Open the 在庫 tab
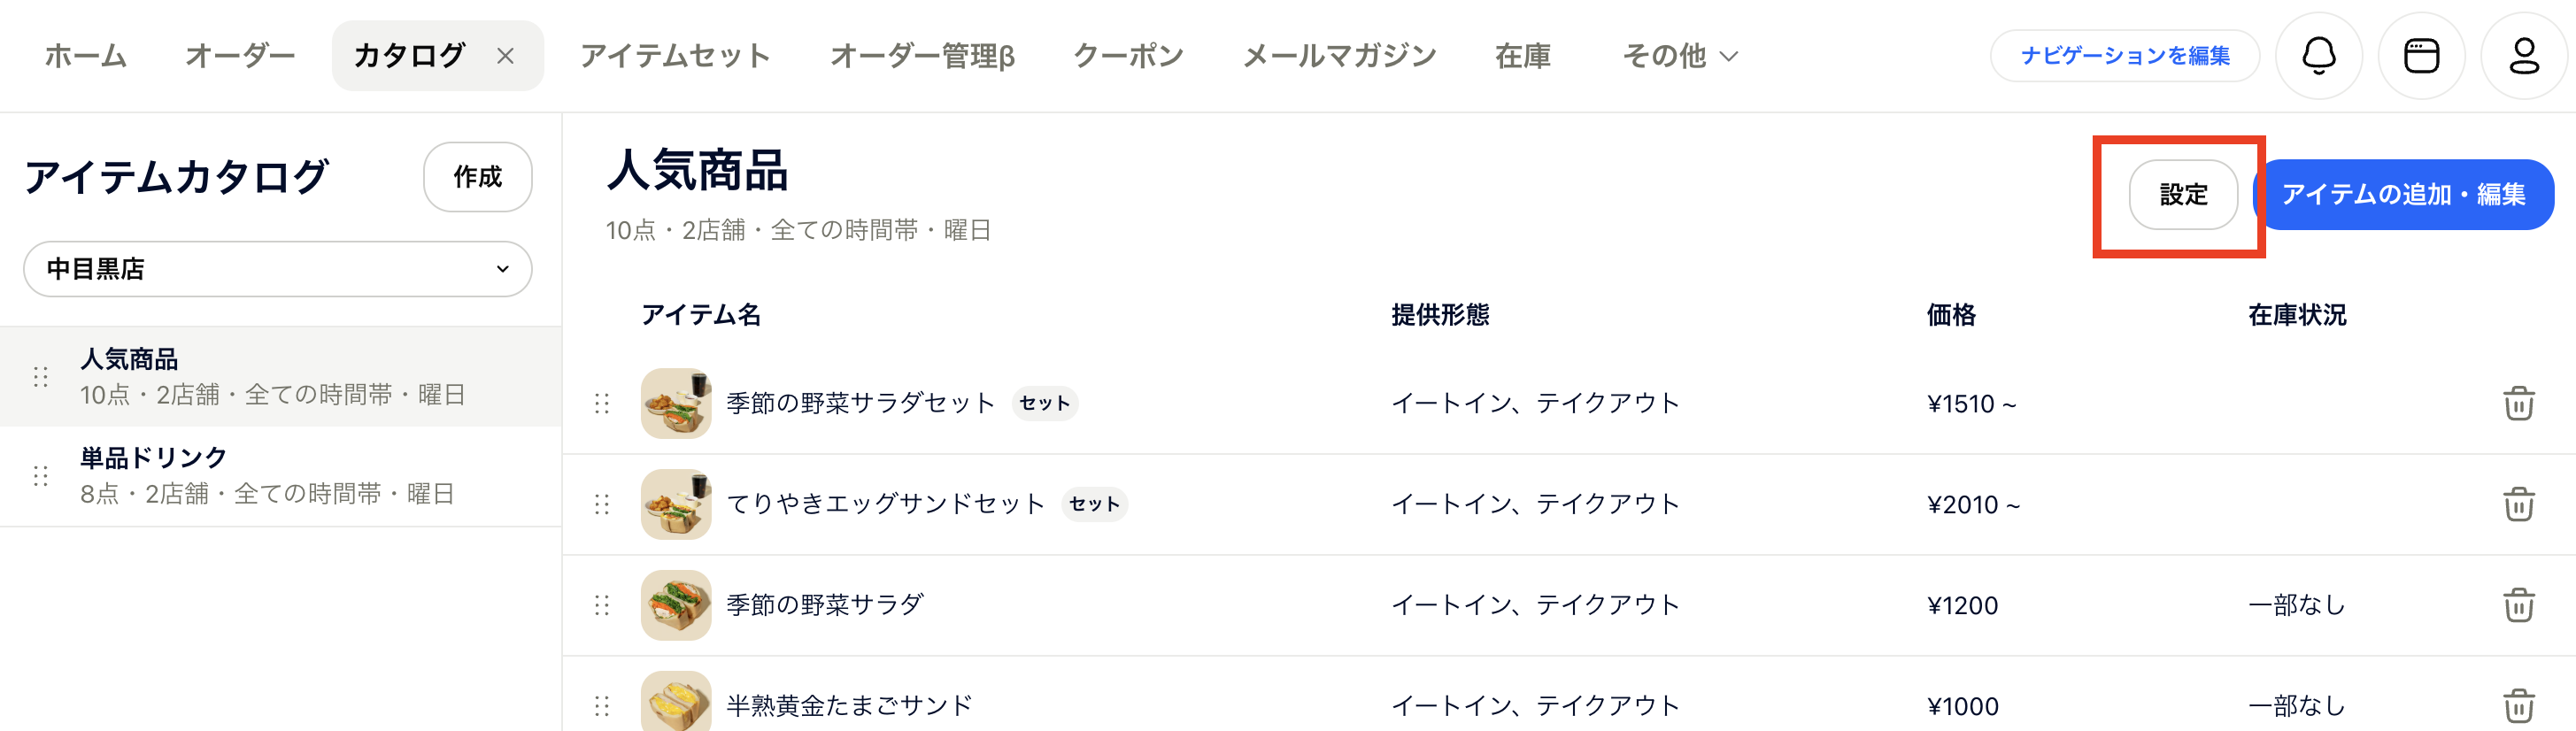The image size is (2576, 731). (x=1522, y=56)
